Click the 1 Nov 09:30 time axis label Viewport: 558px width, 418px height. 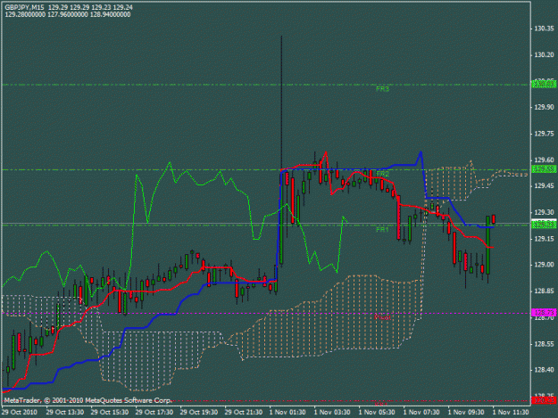click(466, 413)
